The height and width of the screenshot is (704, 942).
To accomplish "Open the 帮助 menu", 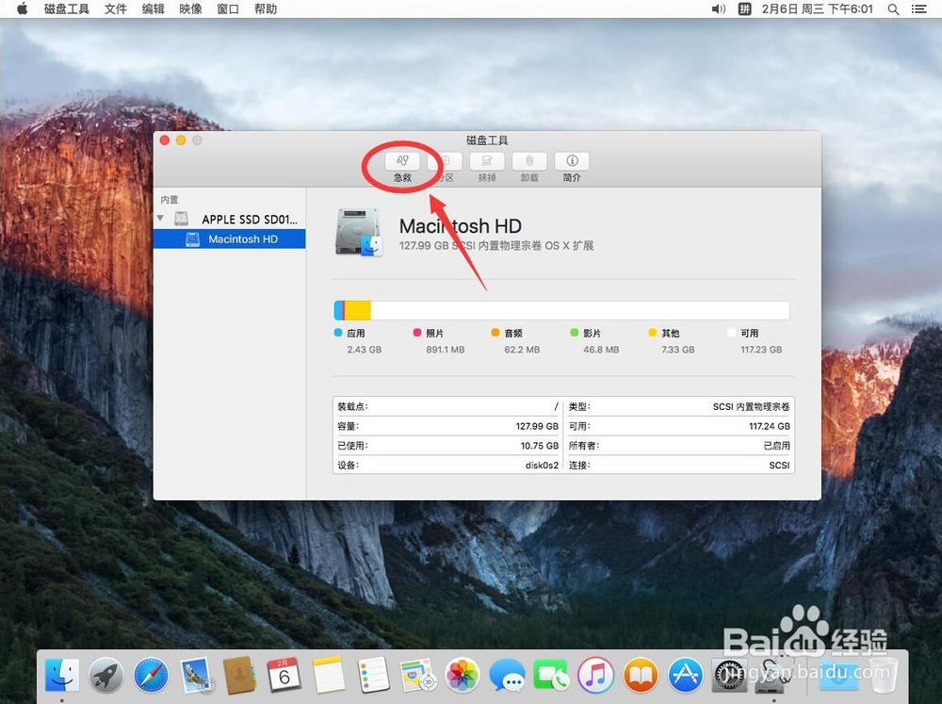I will pyautogui.click(x=266, y=9).
